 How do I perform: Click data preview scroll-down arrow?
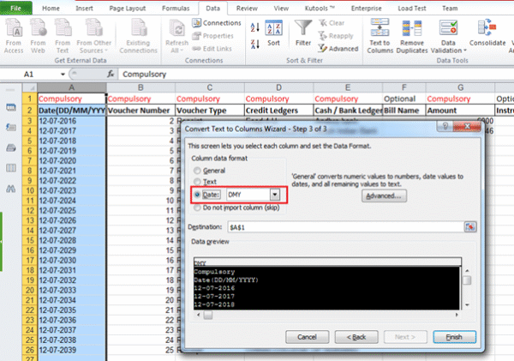467,305
